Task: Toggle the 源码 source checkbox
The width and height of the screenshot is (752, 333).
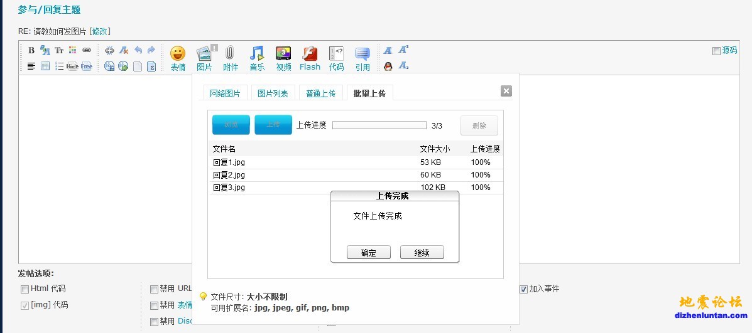Action: point(716,51)
